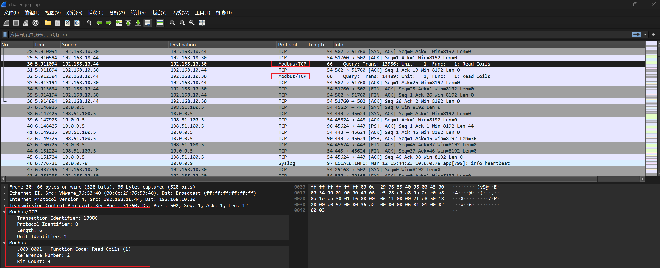Jump to the first packet
Screen dimensions: 660x268
point(128,23)
